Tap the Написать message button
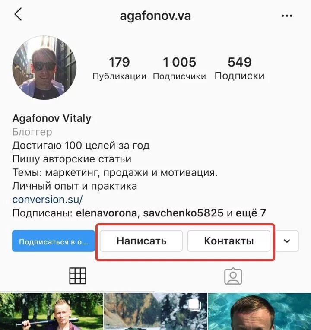The height and width of the screenshot is (330, 311). (141, 241)
